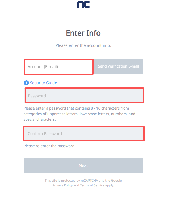Click the word "apply." in footer
Screen dimensions: 169x201
pos(110,185)
